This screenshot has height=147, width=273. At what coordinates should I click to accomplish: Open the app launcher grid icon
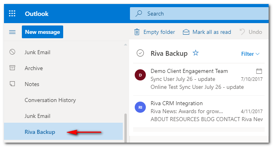(x=12, y=14)
